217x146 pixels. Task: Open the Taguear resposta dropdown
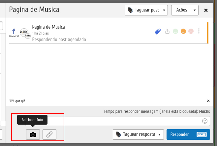pos(139,134)
